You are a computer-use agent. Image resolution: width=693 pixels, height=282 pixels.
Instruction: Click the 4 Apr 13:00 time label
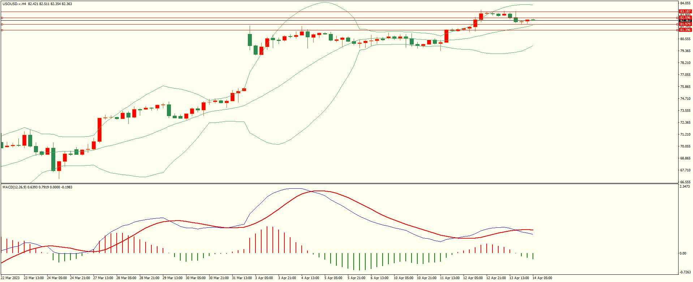310,278
